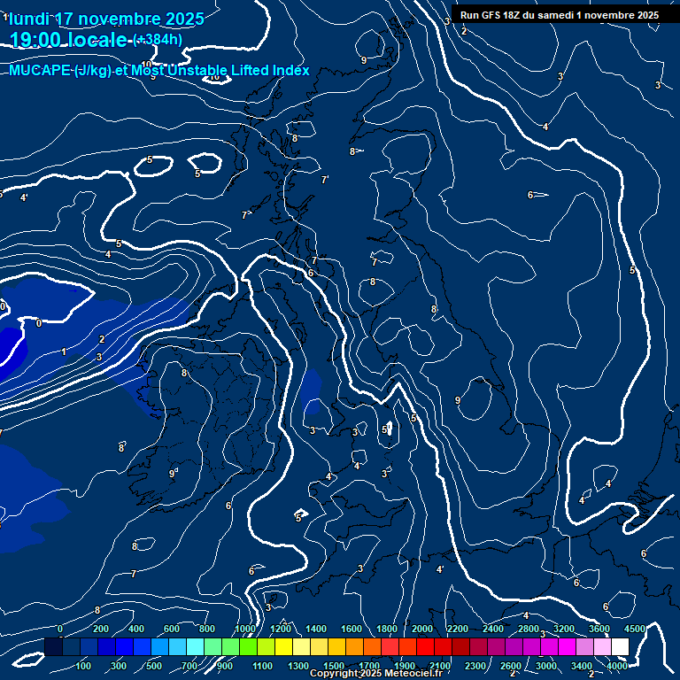This screenshot has width=680, height=680.
Task: Click the dark red 2200–2300 legend swatch
Action: tap(461, 646)
